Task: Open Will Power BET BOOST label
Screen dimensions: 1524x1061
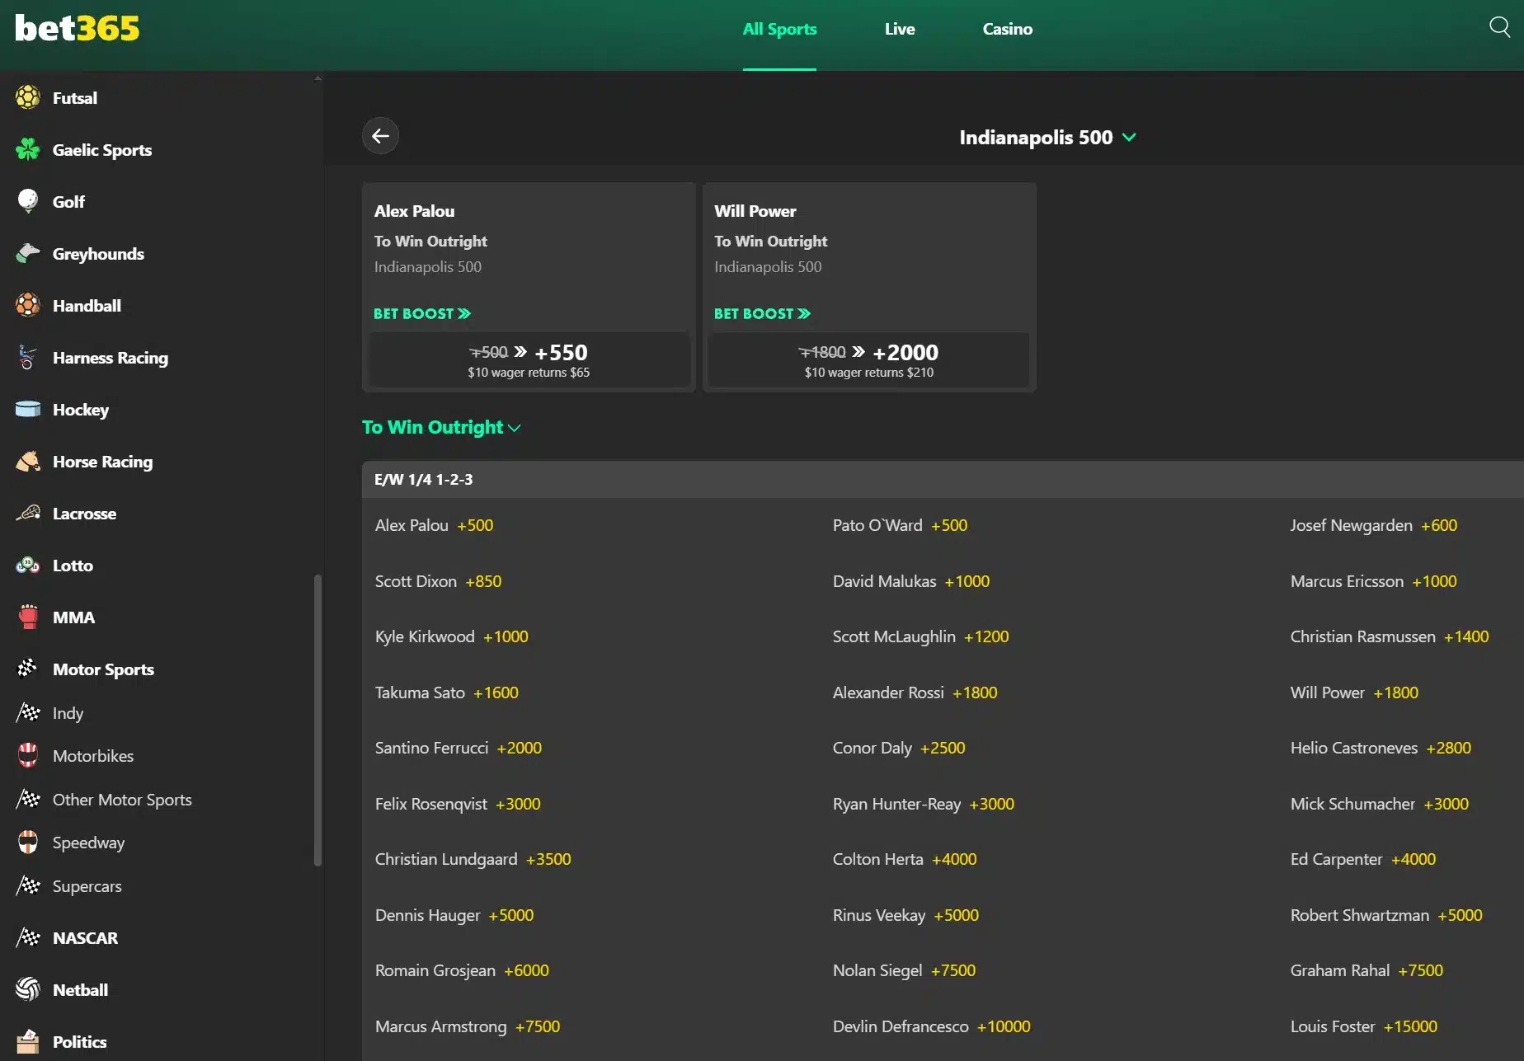Action: click(x=763, y=313)
